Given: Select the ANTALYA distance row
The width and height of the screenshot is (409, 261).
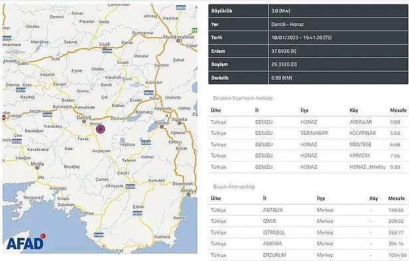Looking at the screenshot, I should pos(308,210).
